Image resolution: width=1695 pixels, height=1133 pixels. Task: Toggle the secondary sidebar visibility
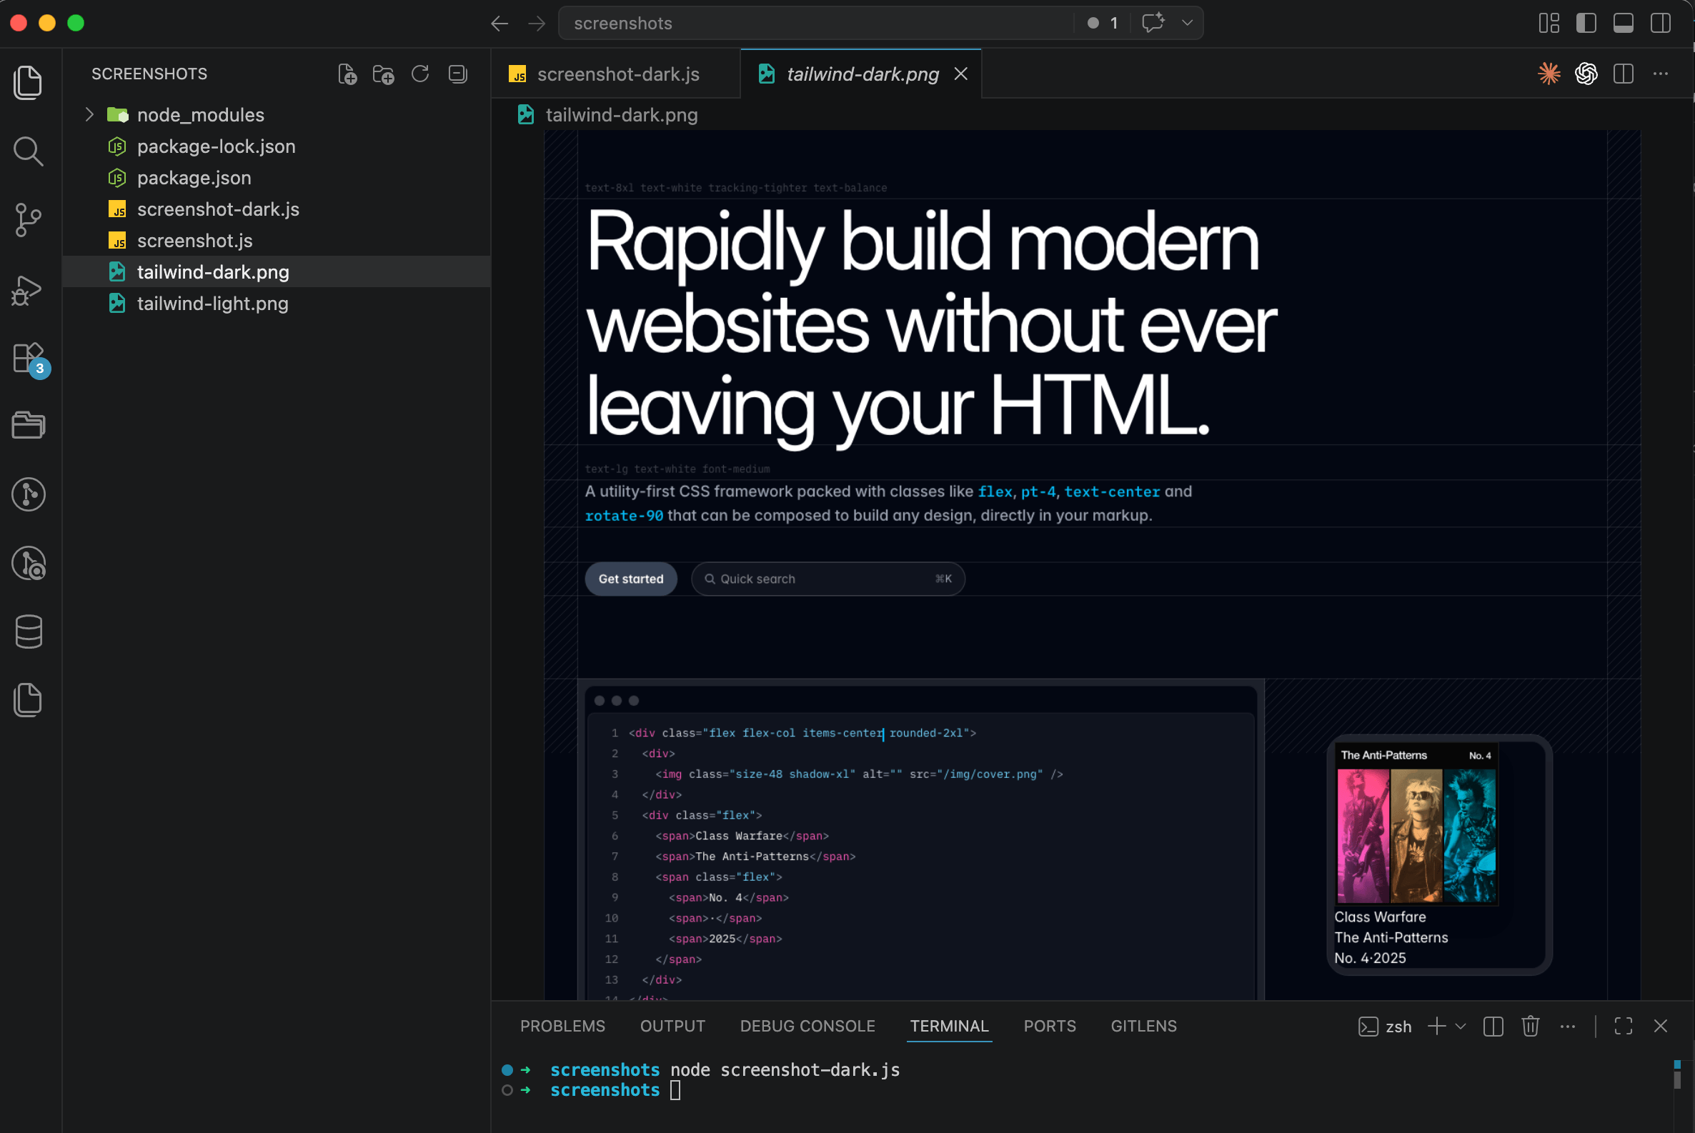click(1660, 22)
